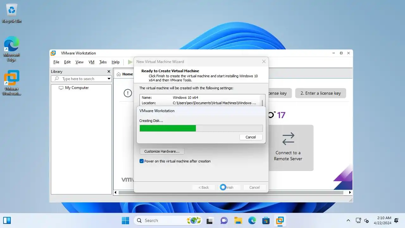
Task: Open the Help menu
Action: 115,62
